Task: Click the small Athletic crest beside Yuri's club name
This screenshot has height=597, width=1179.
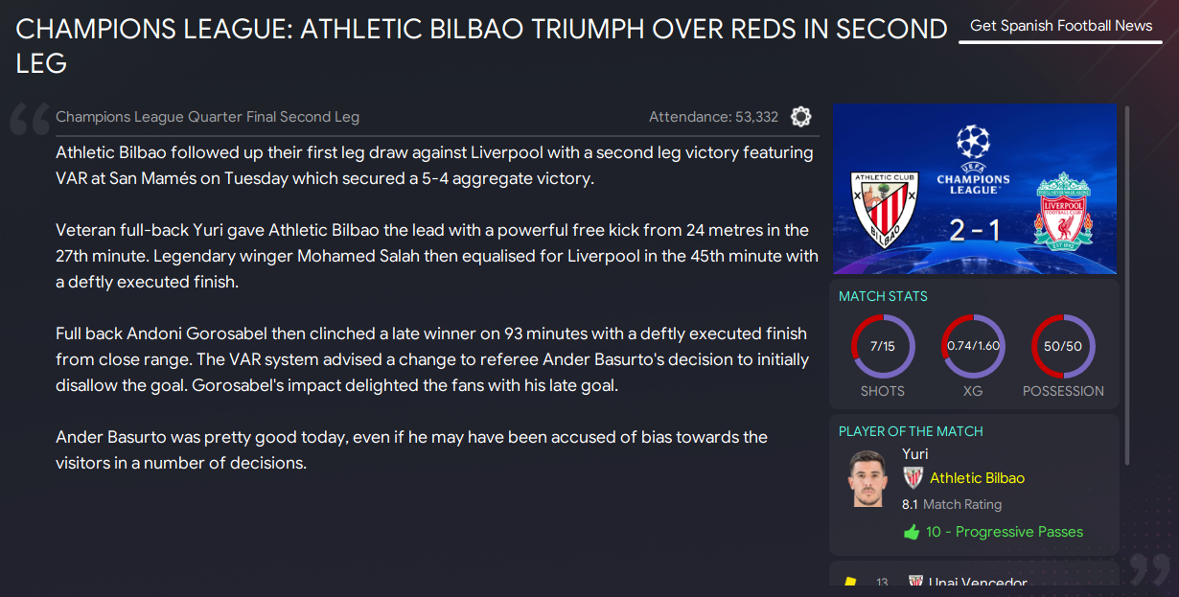Action: click(913, 477)
